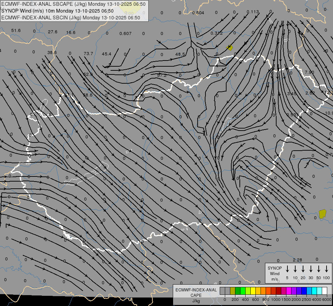Image resolution: width=333 pixels, height=306 pixels.
Task: Click the 5 m/s wind arrow in legend
Action: coord(287,269)
